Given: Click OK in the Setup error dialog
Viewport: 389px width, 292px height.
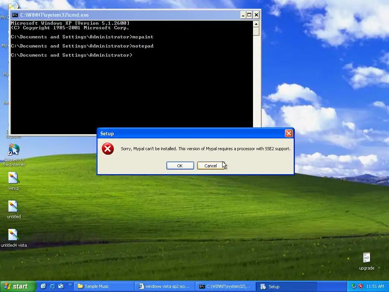Looking at the screenshot, I should pos(180,166).
